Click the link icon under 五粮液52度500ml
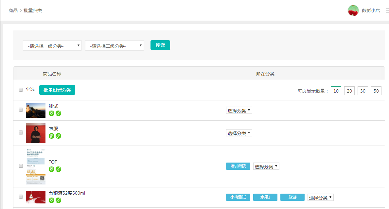389x209 pixels. tap(58, 200)
